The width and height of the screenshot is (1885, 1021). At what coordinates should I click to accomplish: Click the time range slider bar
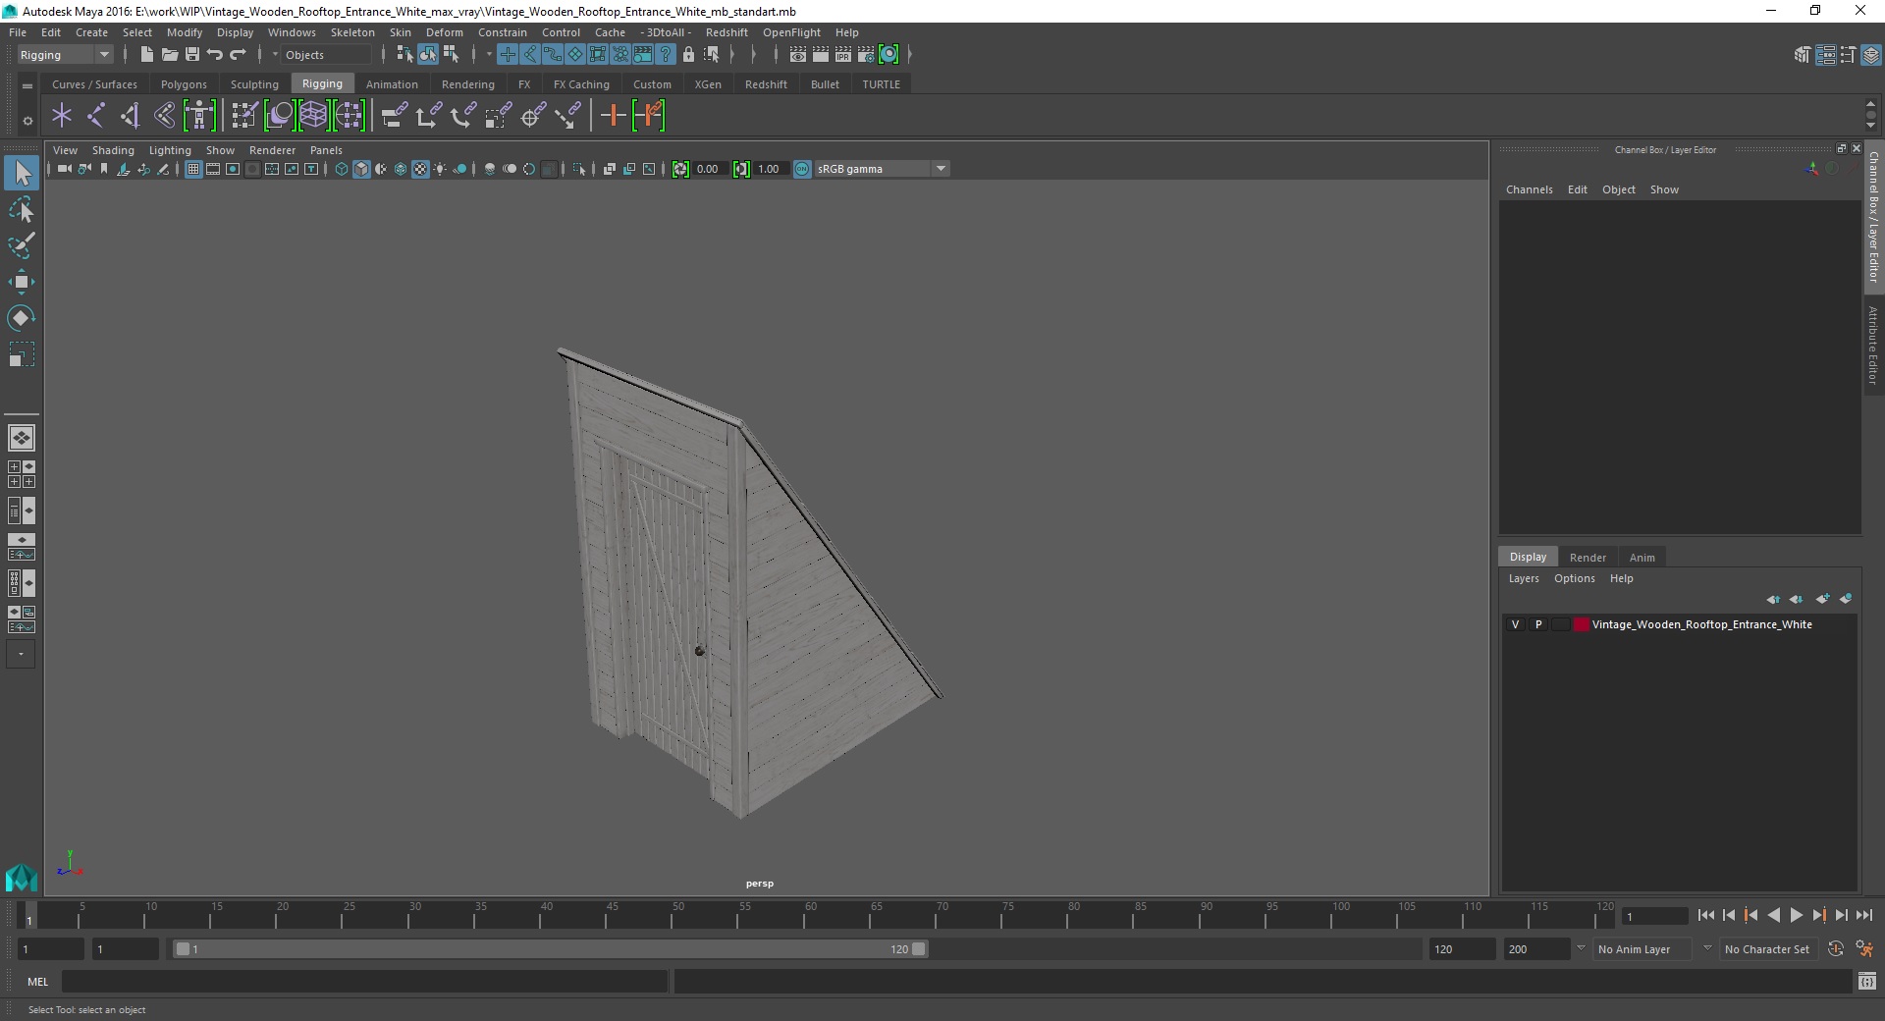(x=550, y=949)
